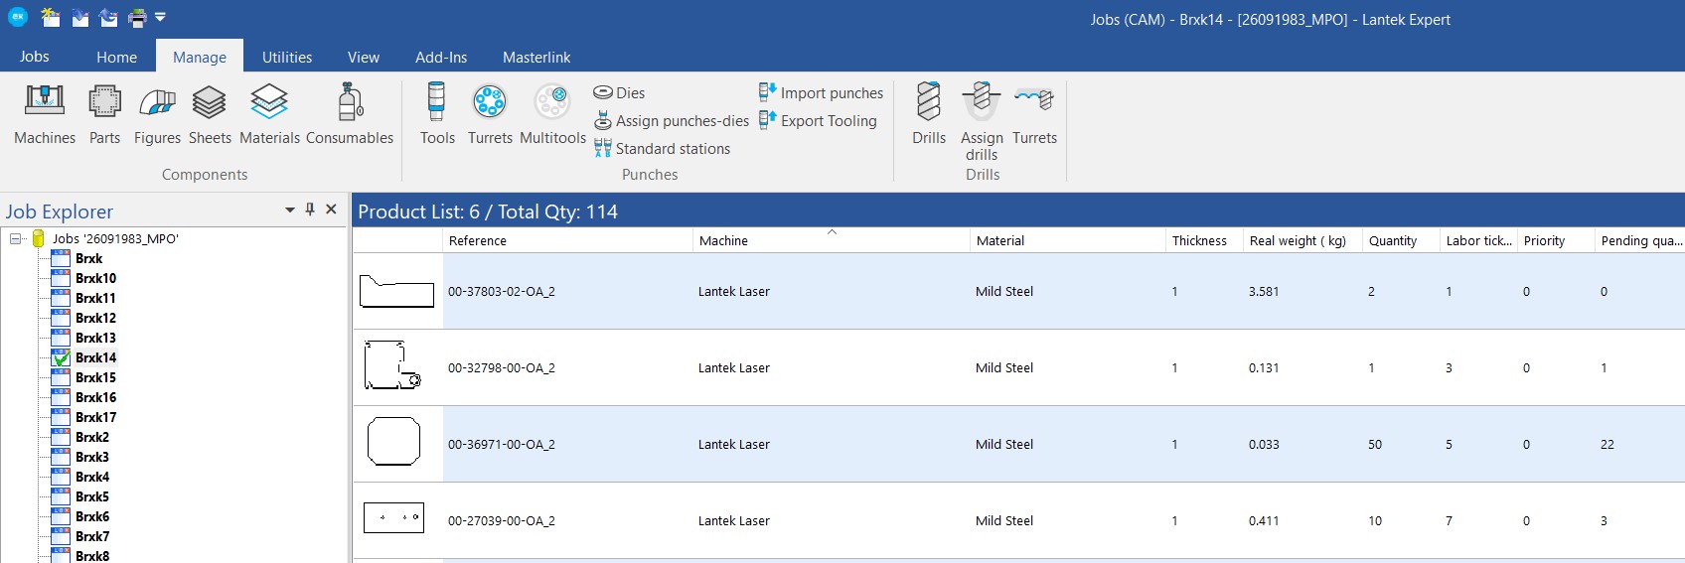Select the Brxk11 job
Image resolution: width=1685 pixels, height=563 pixels.
95,298
